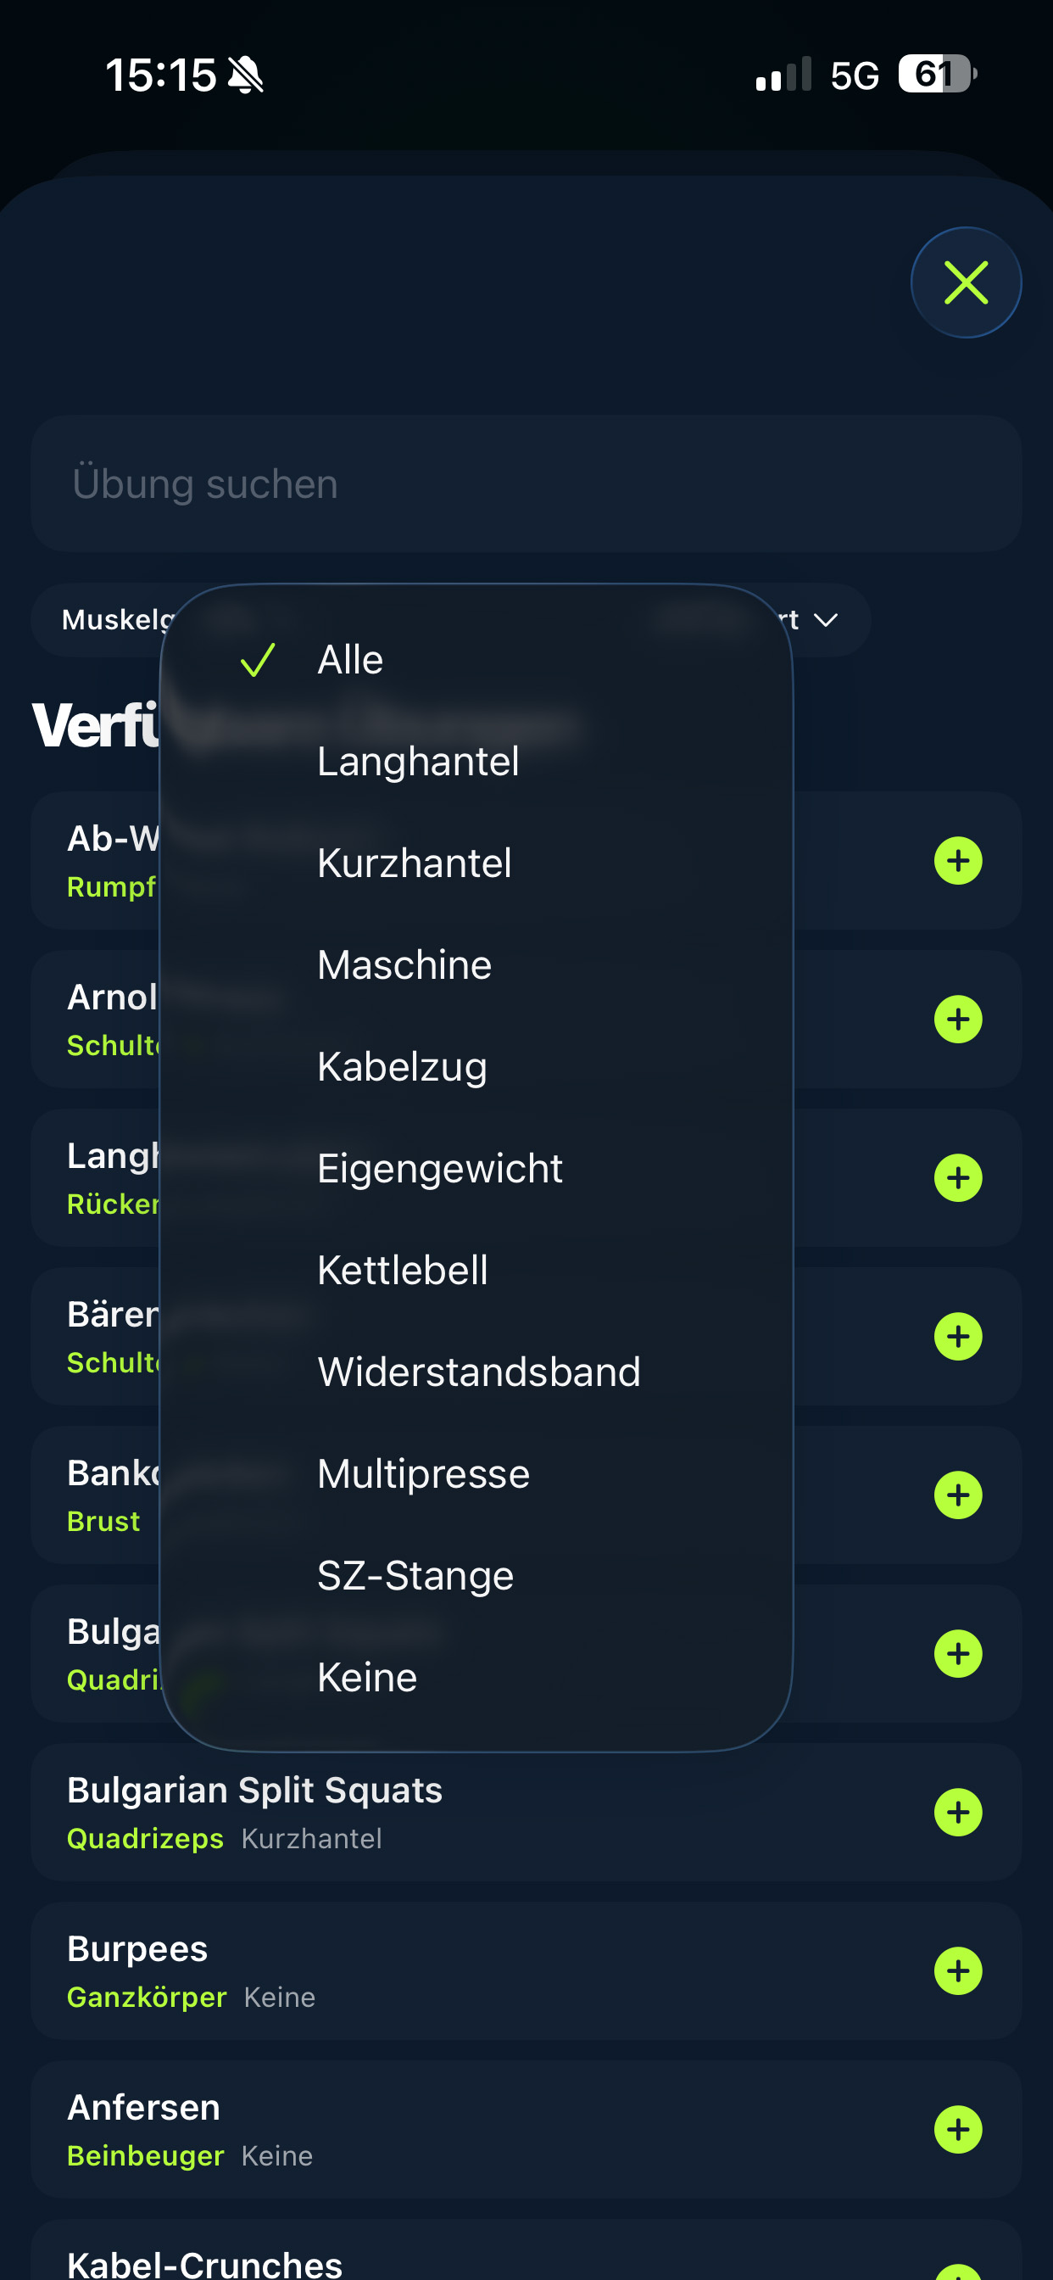Add the Burpees exercise with plus icon

click(957, 1971)
